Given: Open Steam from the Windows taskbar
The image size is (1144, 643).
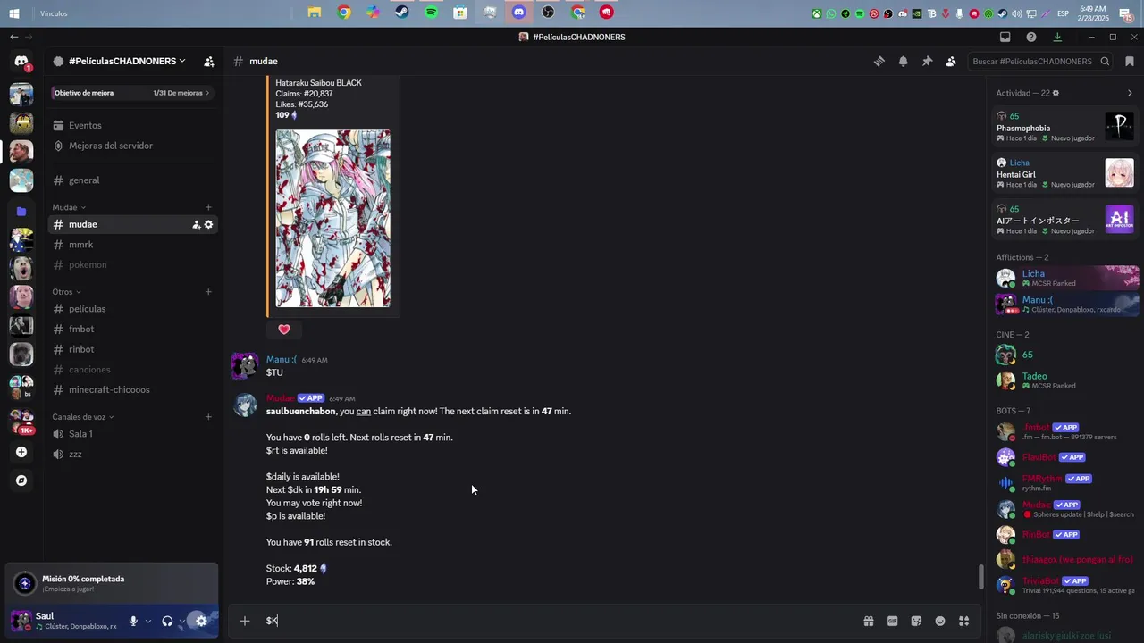Looking at the screenshot, I should (x=402, y=13).
